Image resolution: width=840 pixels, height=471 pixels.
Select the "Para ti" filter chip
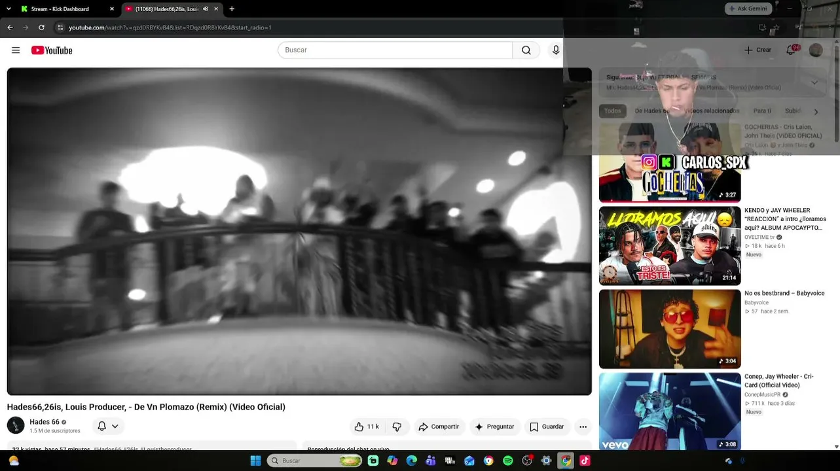coord(762,111)
